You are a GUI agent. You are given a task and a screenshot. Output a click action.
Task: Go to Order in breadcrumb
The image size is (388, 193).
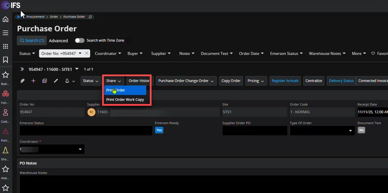[54, 17]
